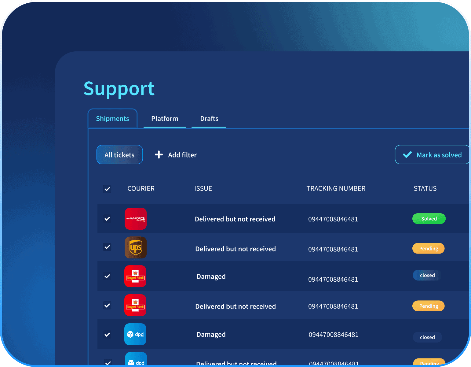Toggle the select-all checkbox in header
Screen dimensions: 471x367
click(107, 189)
